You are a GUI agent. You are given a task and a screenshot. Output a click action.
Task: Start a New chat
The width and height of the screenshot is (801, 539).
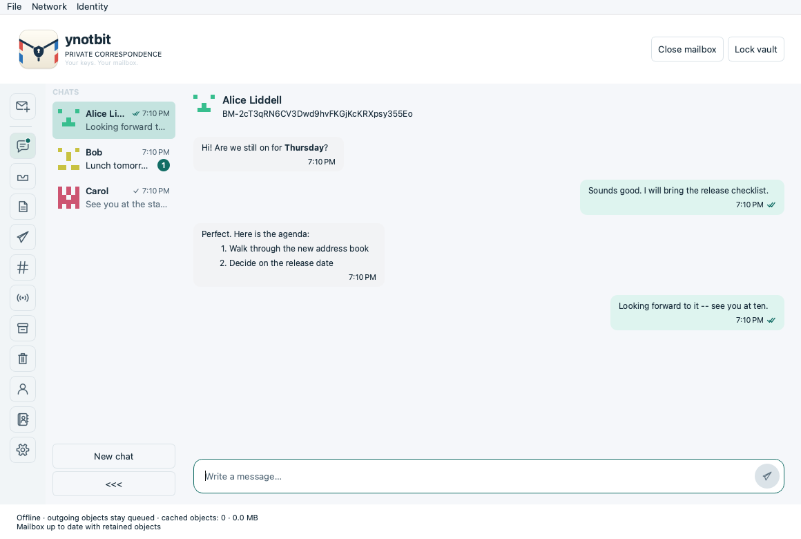114,456
